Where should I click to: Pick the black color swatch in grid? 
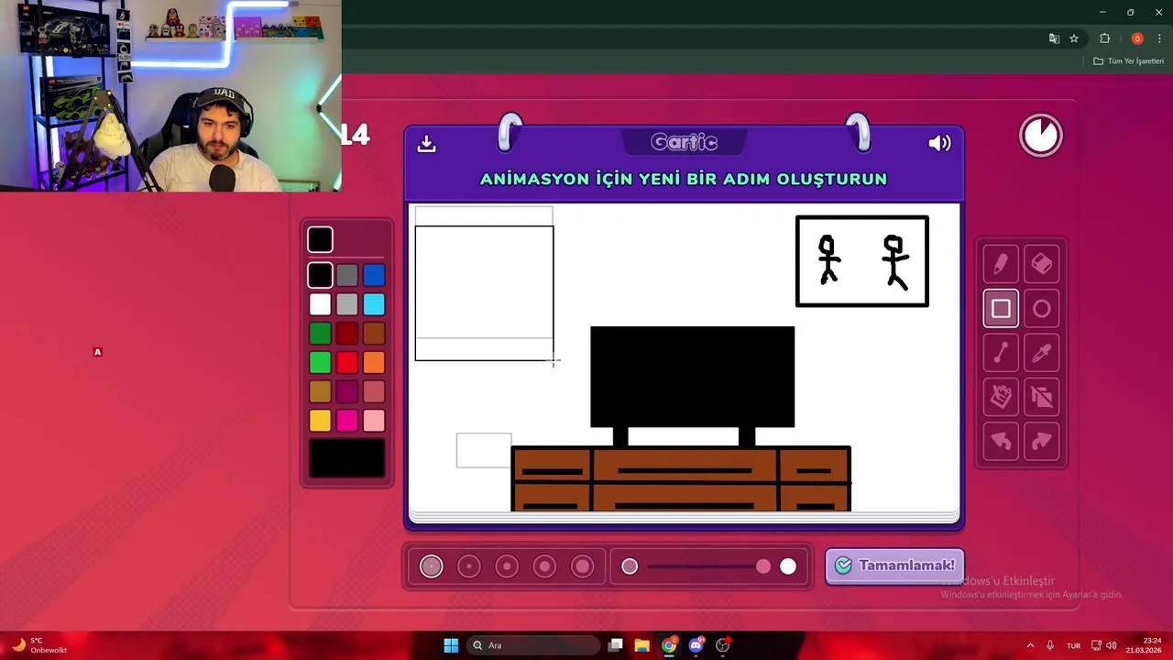[x=320, y=275]
